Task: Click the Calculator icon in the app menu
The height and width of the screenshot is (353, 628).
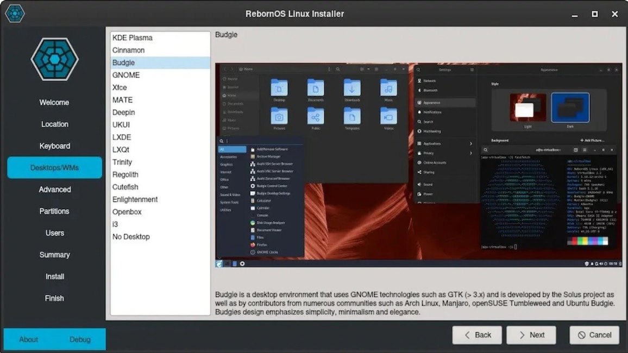Action: click(253, 200)
